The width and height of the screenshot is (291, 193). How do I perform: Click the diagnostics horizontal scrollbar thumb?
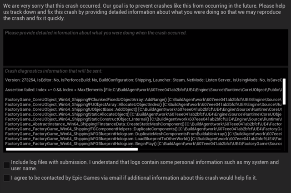pos(72,149)
